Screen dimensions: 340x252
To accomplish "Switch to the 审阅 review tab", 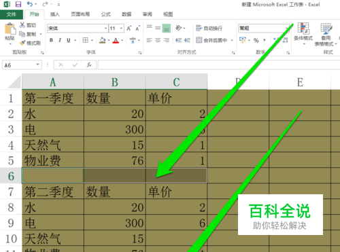I will tap(148, 14).
